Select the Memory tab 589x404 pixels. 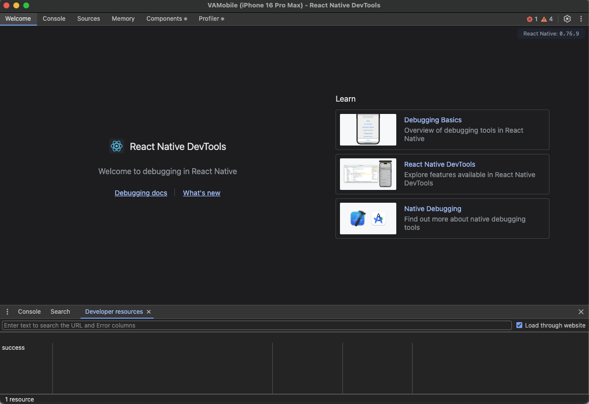click(123, 19)
